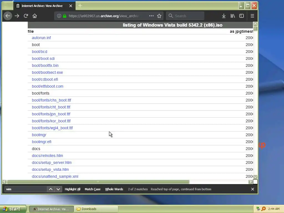This screenshot has width=284, height=213.
Task: Open bootmgr.efi link
Action: point(42,142)
